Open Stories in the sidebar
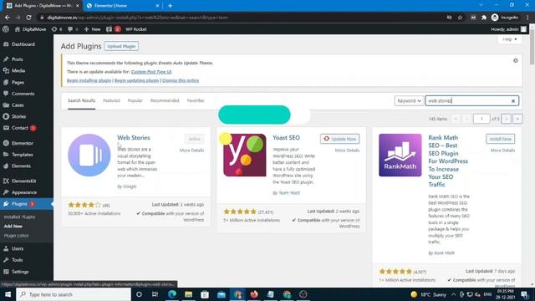The height and width of the screenshot is (301, 535). (18, 116)
